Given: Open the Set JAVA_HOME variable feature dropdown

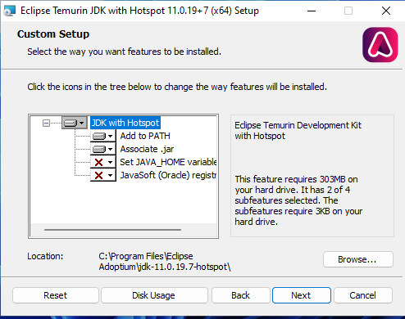Looking at the screenshot, I should click(103, 162).
